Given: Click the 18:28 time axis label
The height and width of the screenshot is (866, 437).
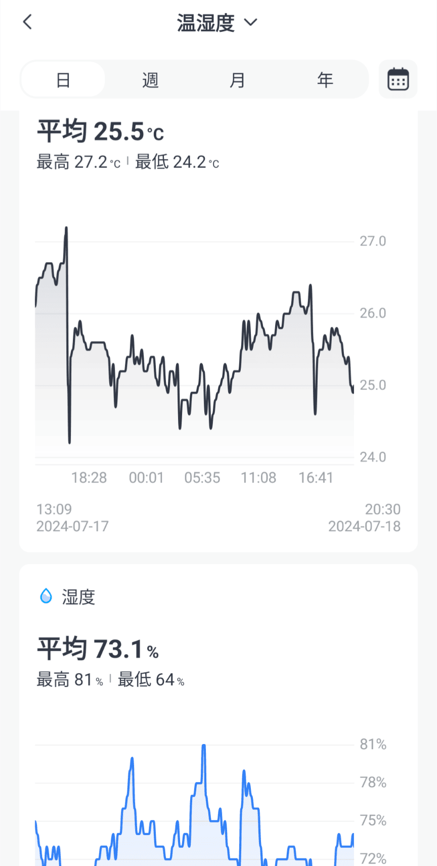Looking at the screenshot, I should click(x=89, y=478).
